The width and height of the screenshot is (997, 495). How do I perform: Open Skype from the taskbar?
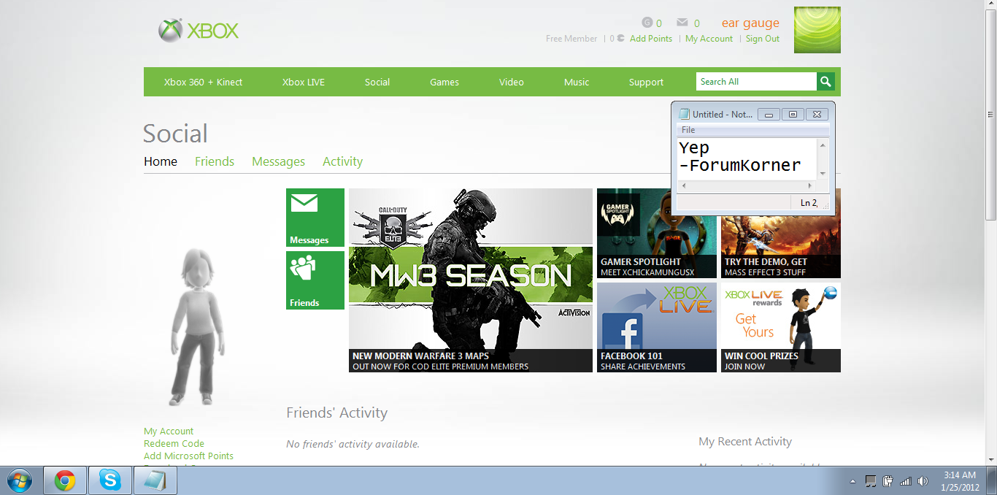pos(110,480)
